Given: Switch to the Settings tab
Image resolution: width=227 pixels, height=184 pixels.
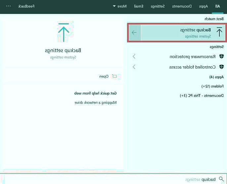Looking at the screenshot, I should (158, 6).
